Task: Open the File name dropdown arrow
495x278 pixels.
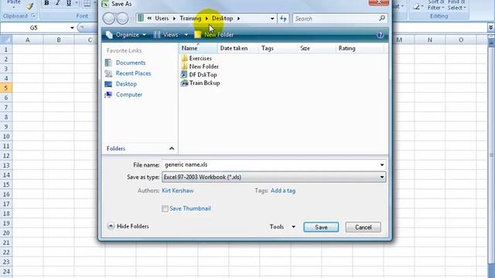Action: (x=382, y=164)
